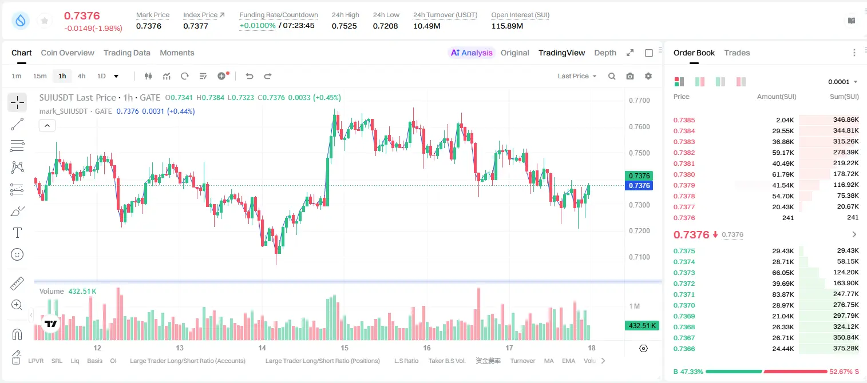Screen dimensions: 867x383
Task: Select the trend line drawing tool
Action: [17, 124]
